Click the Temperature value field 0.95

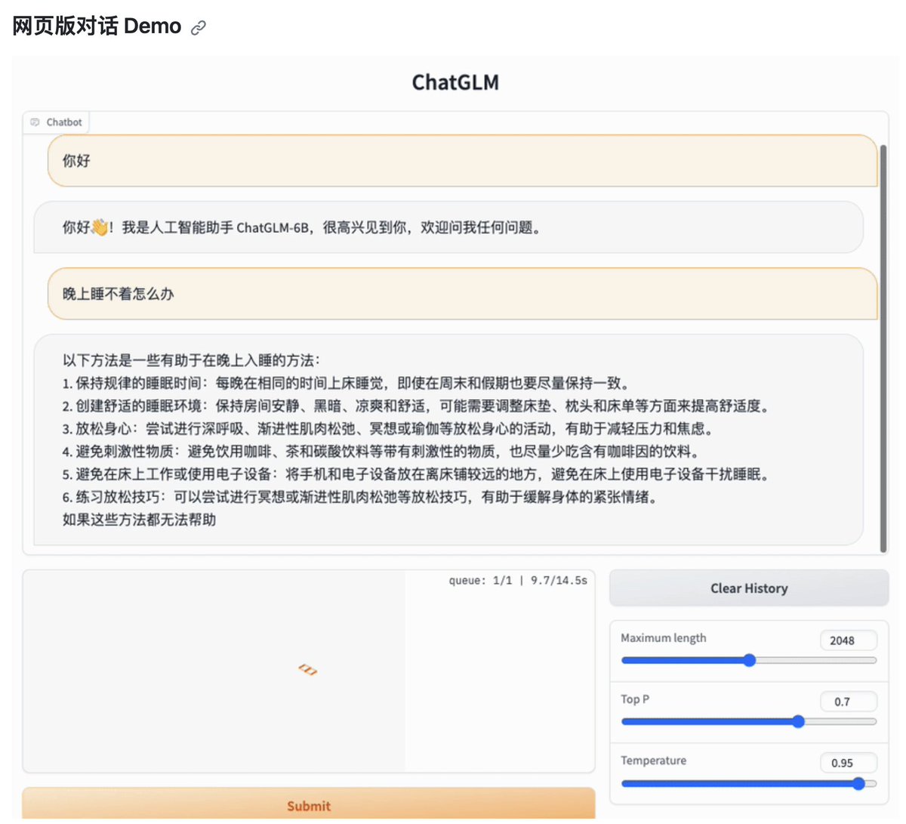coord(849,763)
